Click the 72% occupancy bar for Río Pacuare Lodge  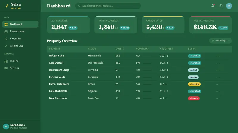point(147,70)
